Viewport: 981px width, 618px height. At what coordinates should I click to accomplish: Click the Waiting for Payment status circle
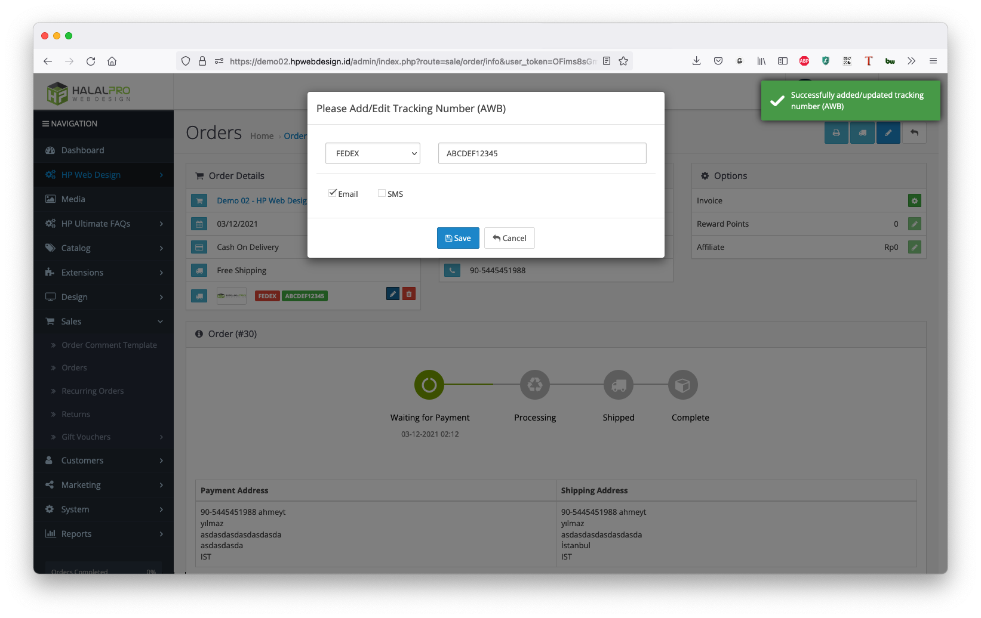click(429, 385)
